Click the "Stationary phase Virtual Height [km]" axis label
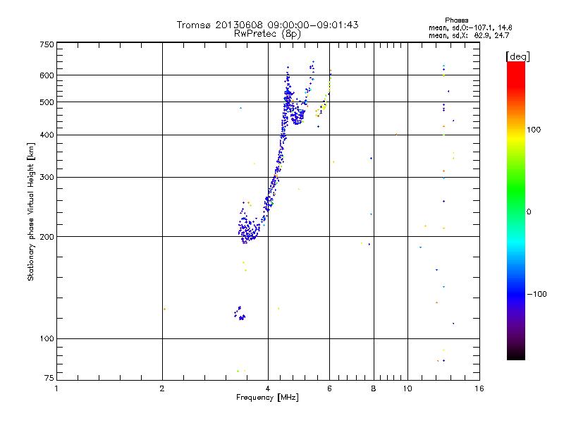 pyautogui.click(x=30, y=211)
